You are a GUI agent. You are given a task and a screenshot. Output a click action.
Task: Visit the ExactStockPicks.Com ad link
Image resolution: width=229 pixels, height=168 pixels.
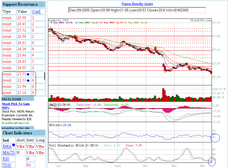click(15, 123)
